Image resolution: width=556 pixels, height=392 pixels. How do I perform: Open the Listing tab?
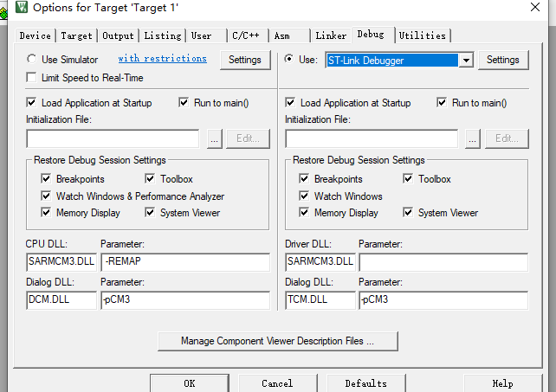(x=163, y=35)
